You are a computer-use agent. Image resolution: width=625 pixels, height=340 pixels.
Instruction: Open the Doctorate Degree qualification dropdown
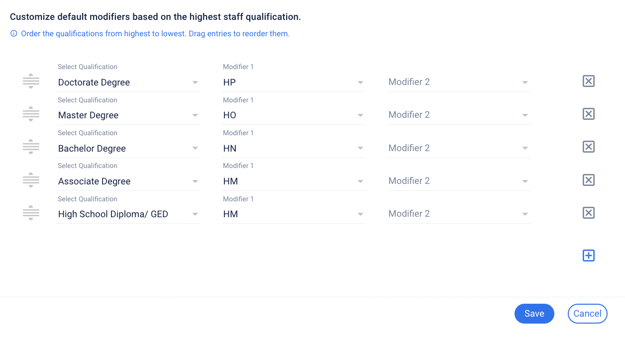pos(128,83)
